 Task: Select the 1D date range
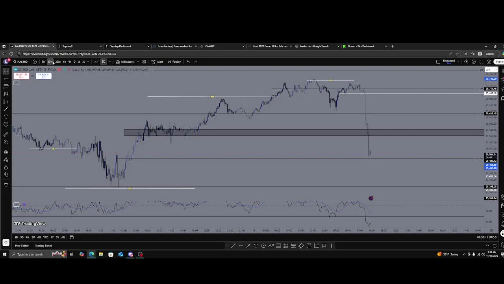pos(16,237)
